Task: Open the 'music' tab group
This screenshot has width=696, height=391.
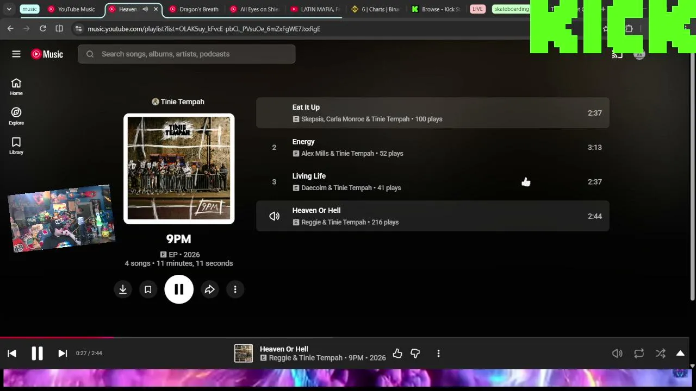Action: click(30, 9)
